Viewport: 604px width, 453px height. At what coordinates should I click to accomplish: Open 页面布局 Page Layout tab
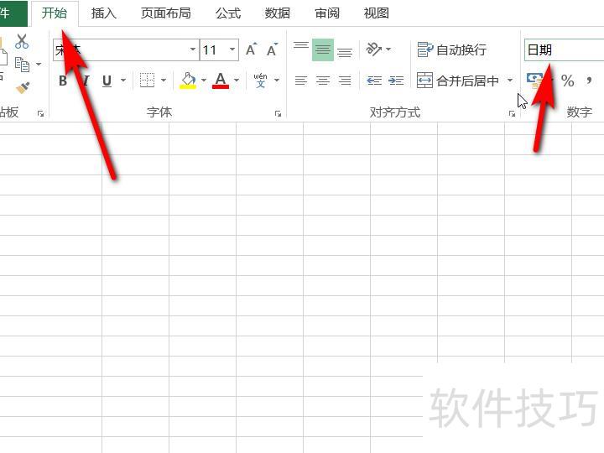click(x=165, y=13)
